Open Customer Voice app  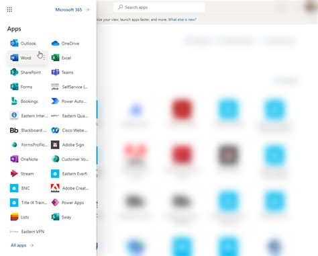click(x=70, y=159)
